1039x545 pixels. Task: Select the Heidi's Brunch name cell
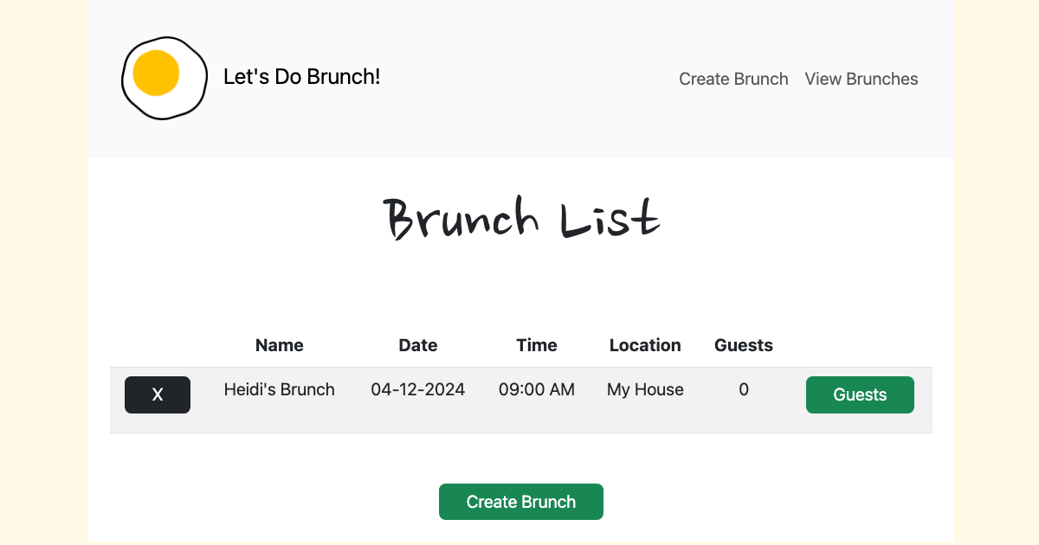pos(280,389)
